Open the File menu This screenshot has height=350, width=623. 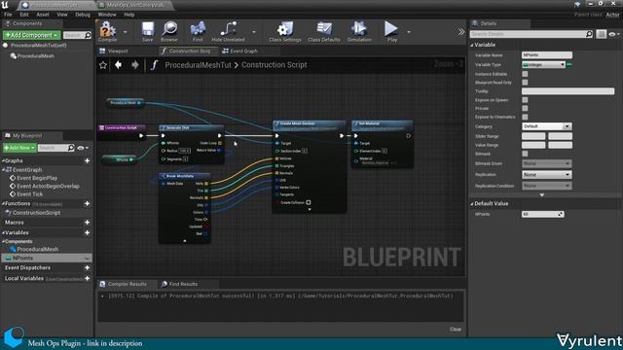click(x=8, y=15)
